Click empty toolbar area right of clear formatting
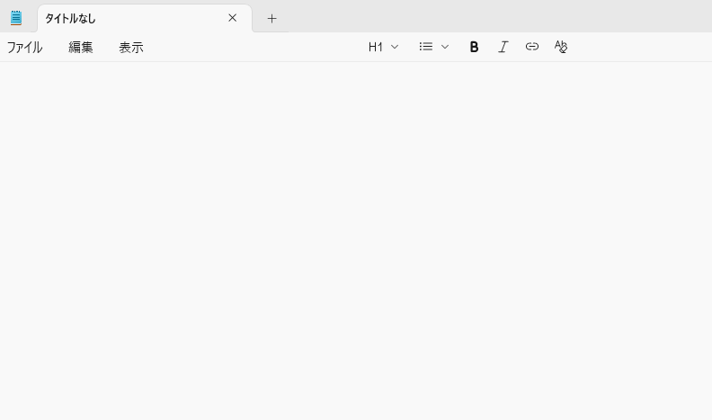Image resolution: width=712 pixels, height=420 pixels. 638,47
